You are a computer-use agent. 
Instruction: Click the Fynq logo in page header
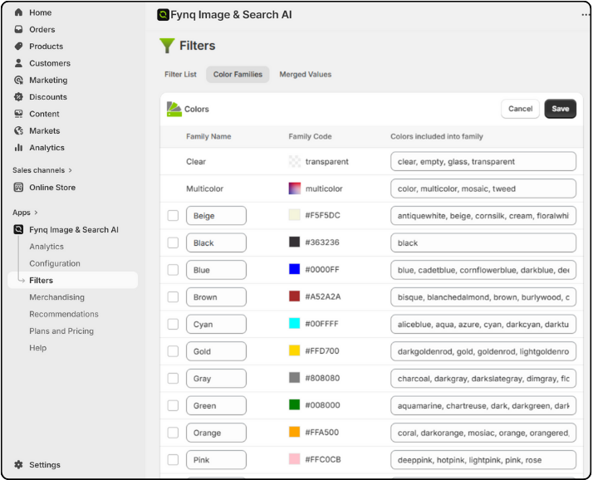163,15
